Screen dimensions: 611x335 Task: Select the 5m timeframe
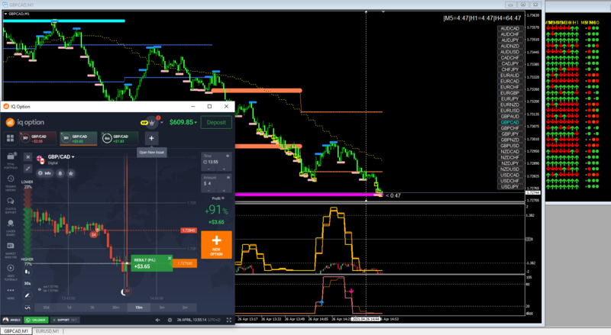(x=162, y=308)
